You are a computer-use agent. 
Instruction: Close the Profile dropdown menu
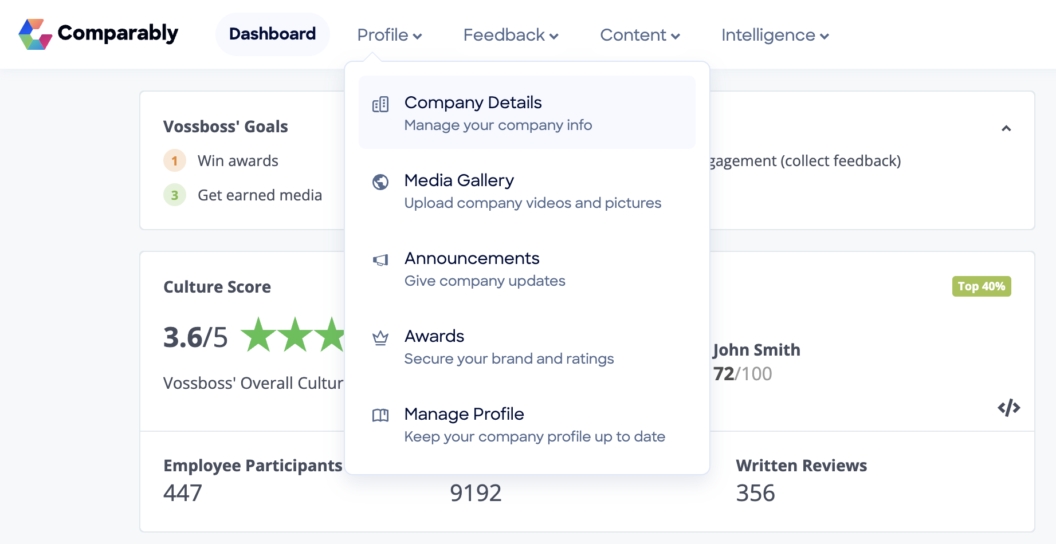coord(389,35)
